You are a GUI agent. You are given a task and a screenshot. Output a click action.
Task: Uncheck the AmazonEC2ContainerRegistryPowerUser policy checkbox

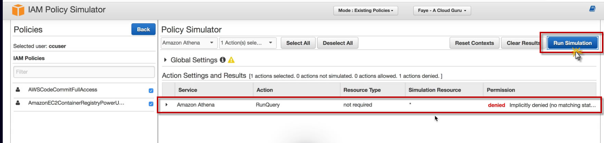tap(151, 104)
